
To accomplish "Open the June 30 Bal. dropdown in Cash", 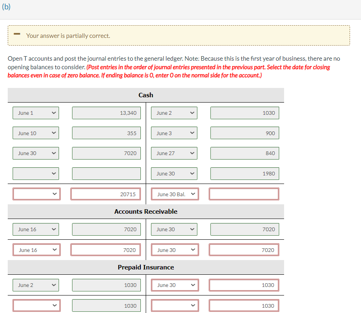I will (x=175, y=194).
